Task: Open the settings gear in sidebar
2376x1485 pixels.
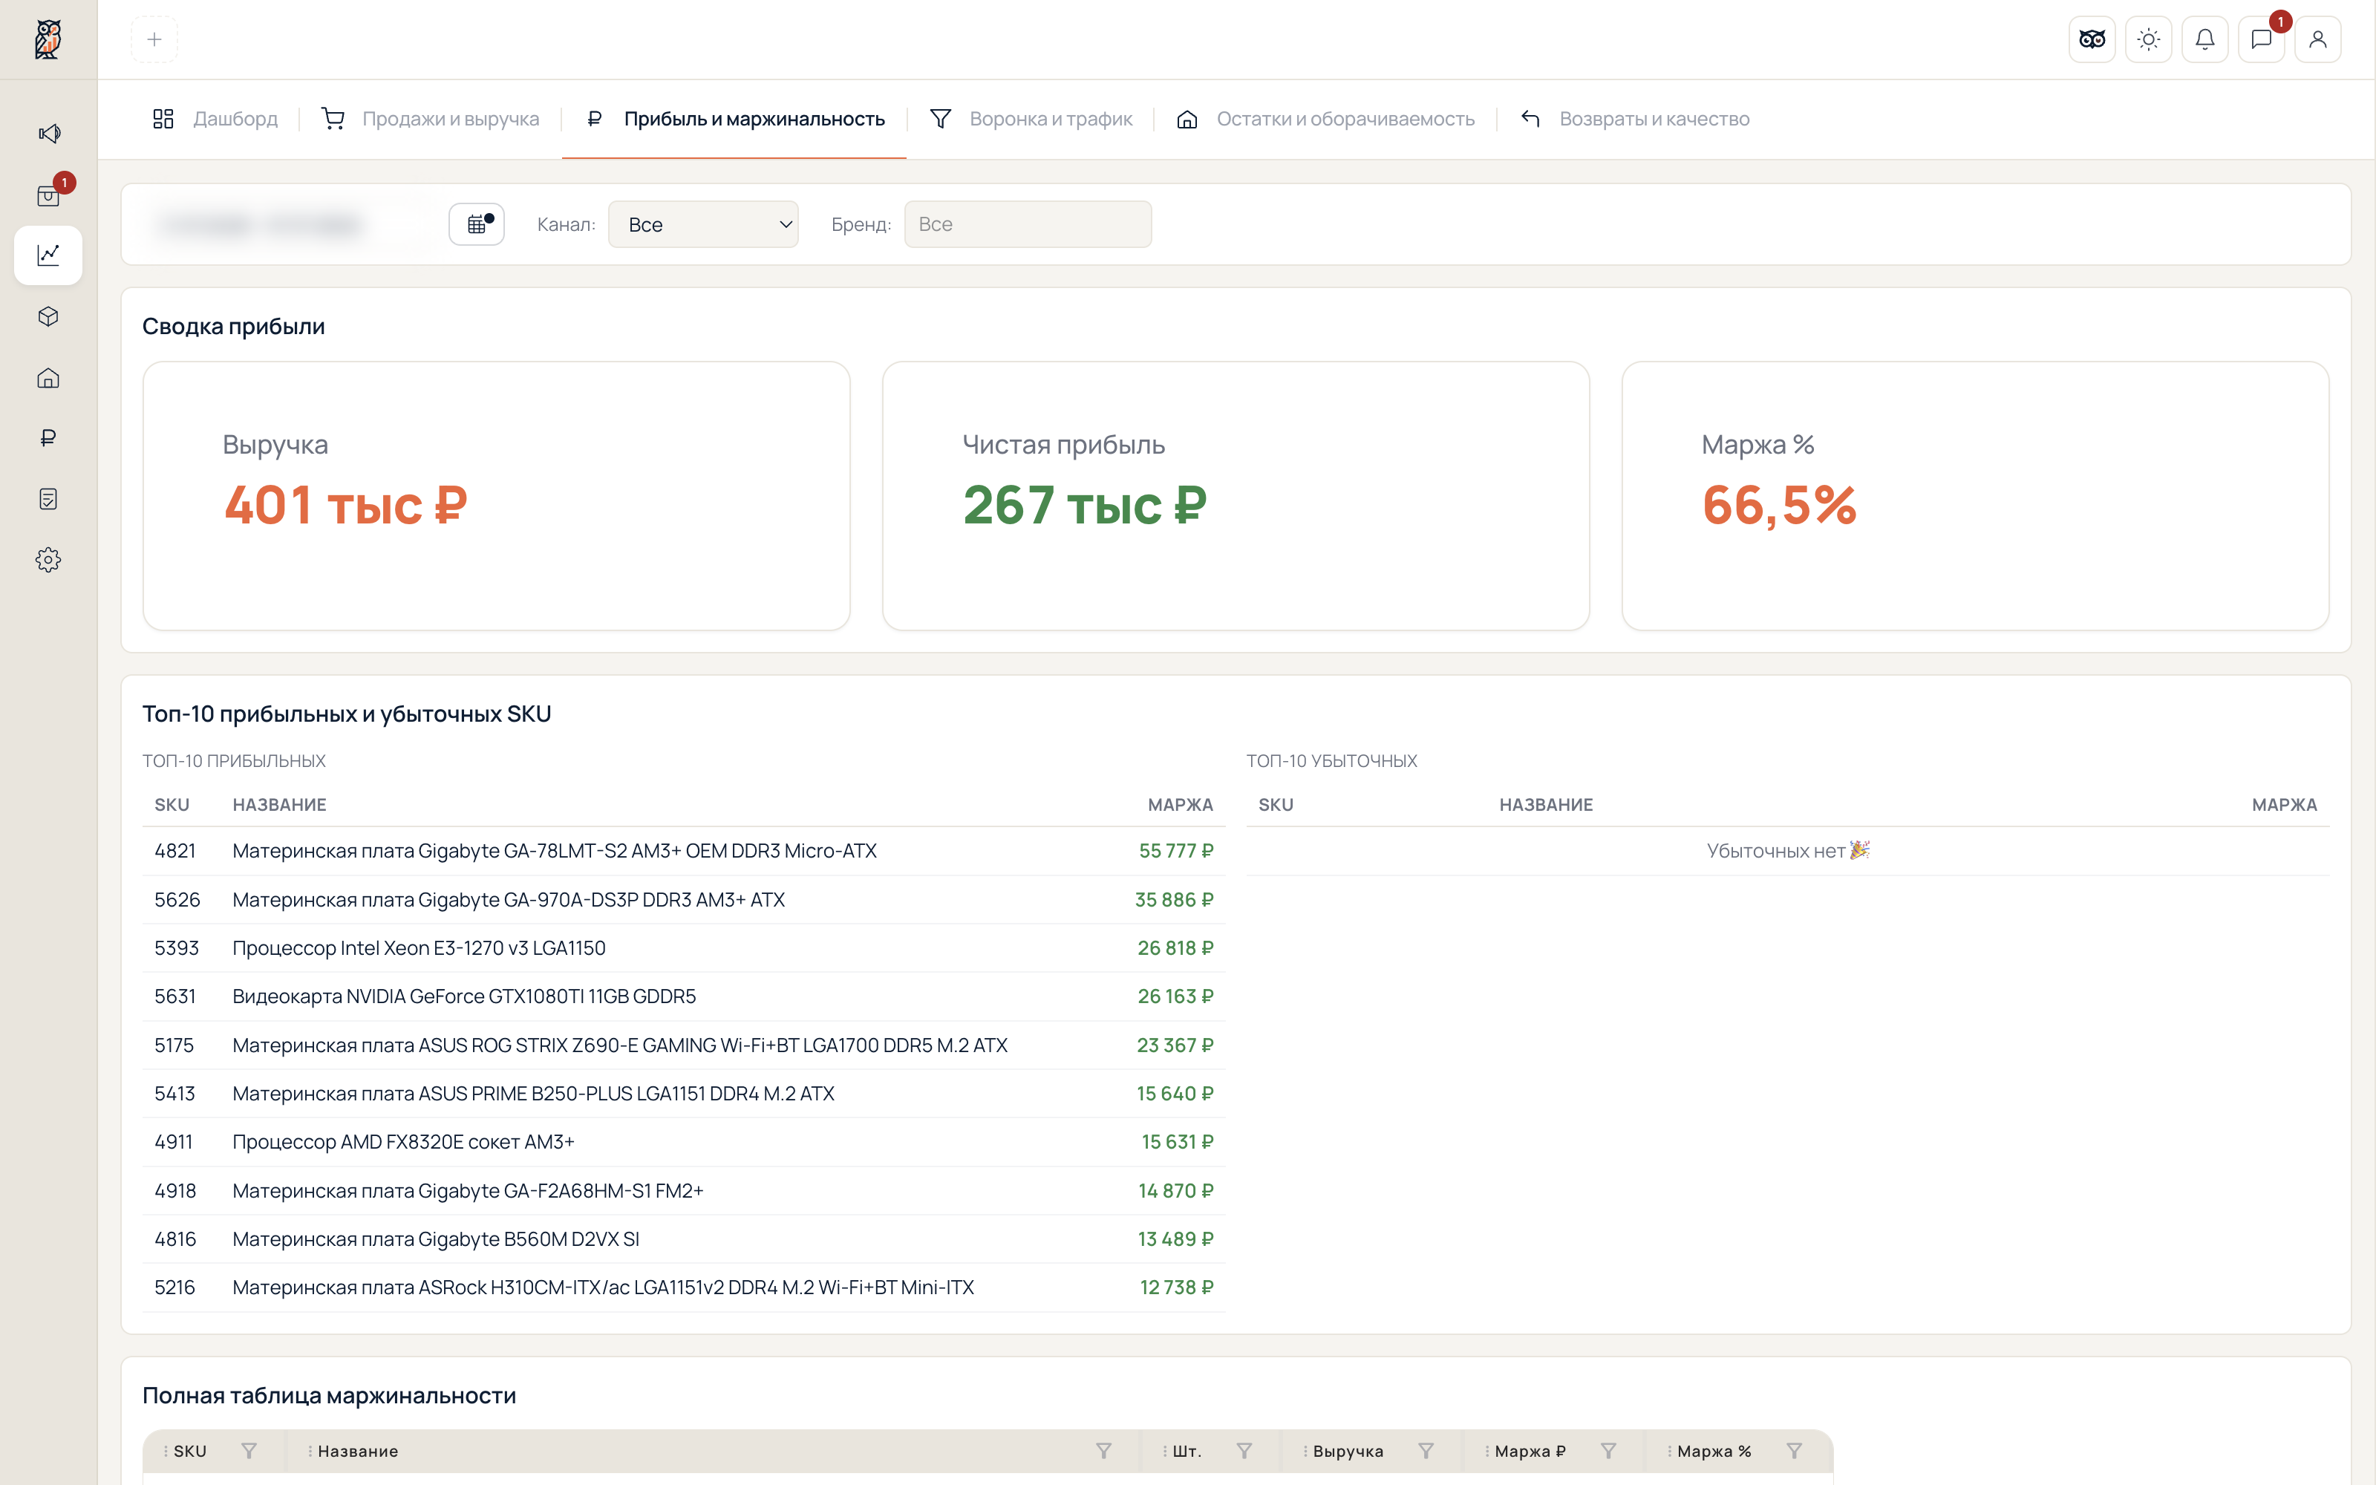Action: pyautogui.click(x=49, y=560)
